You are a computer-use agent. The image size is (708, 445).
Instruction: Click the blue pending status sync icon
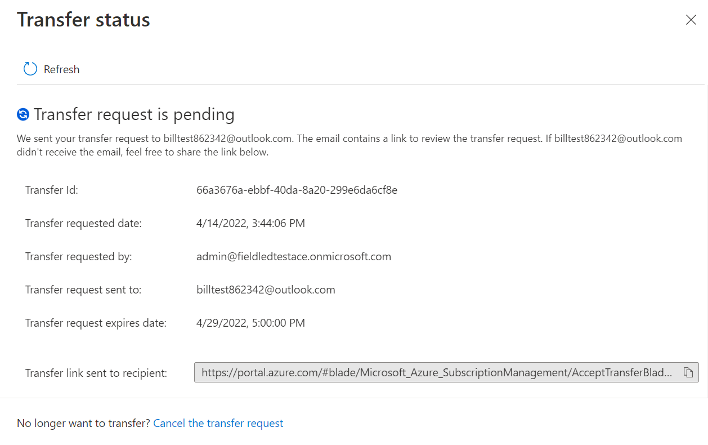pos(23,115)
